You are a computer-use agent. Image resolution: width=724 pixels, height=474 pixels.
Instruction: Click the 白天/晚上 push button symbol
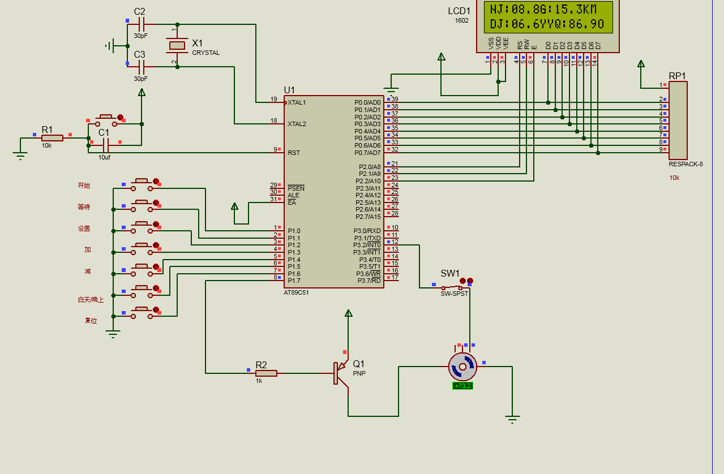142,292
